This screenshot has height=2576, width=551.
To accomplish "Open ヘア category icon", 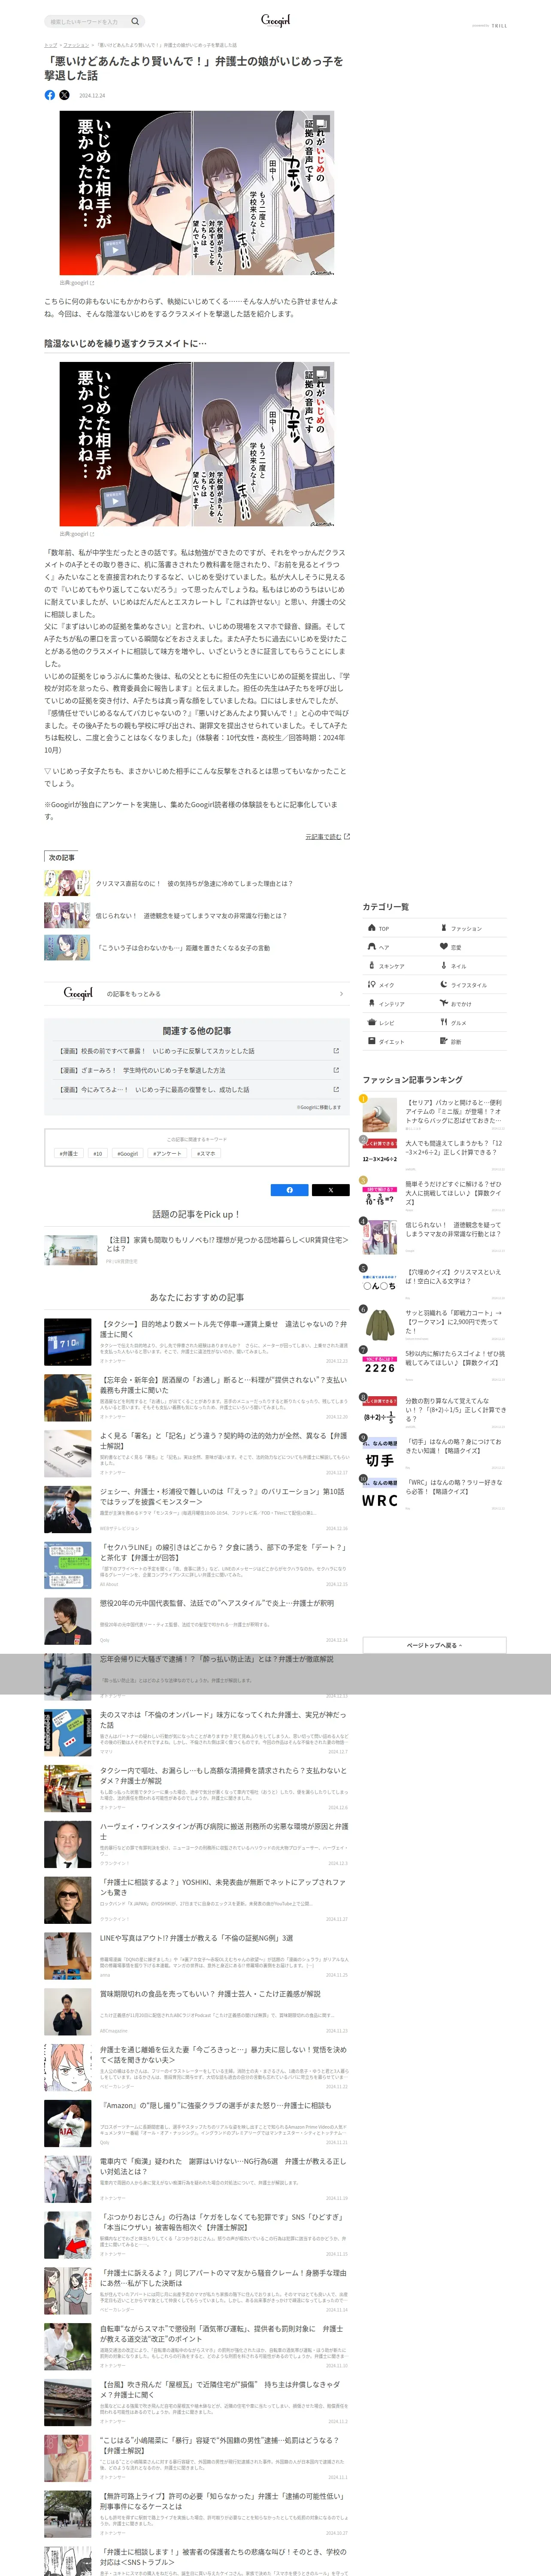I will click(x=371, y=947).
